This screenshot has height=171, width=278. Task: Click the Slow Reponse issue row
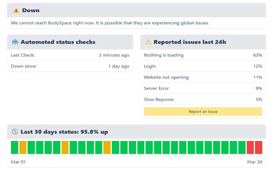(x=203, y=99)
